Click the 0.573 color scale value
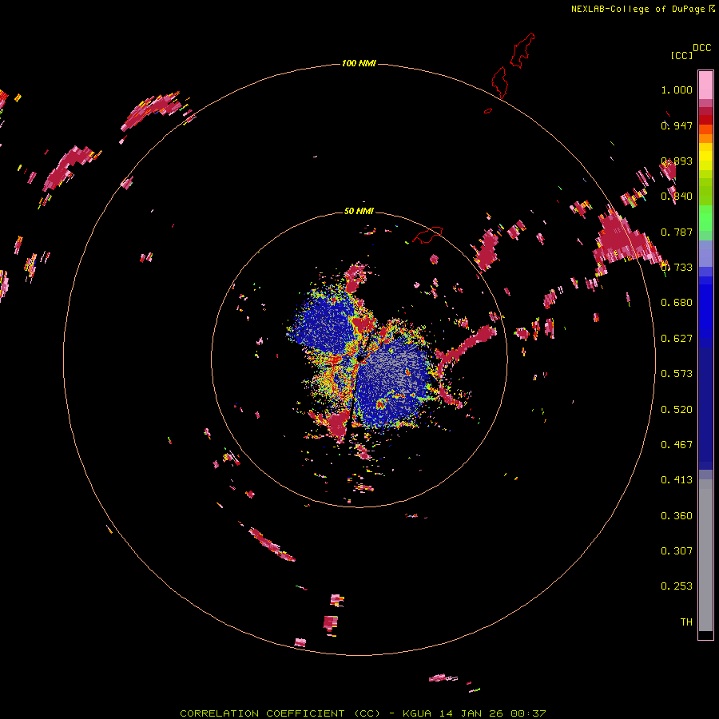719x719 pixels. coord(677,374)
